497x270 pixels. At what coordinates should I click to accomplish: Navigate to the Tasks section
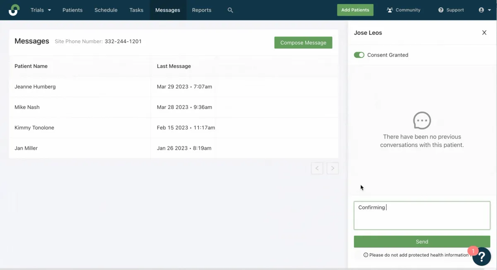point(136,10)
